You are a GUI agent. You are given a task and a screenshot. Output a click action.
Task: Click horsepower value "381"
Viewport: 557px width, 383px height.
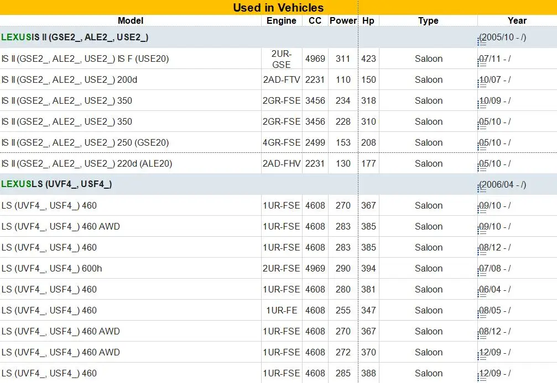pyautogui.click(x=368, y=290)
